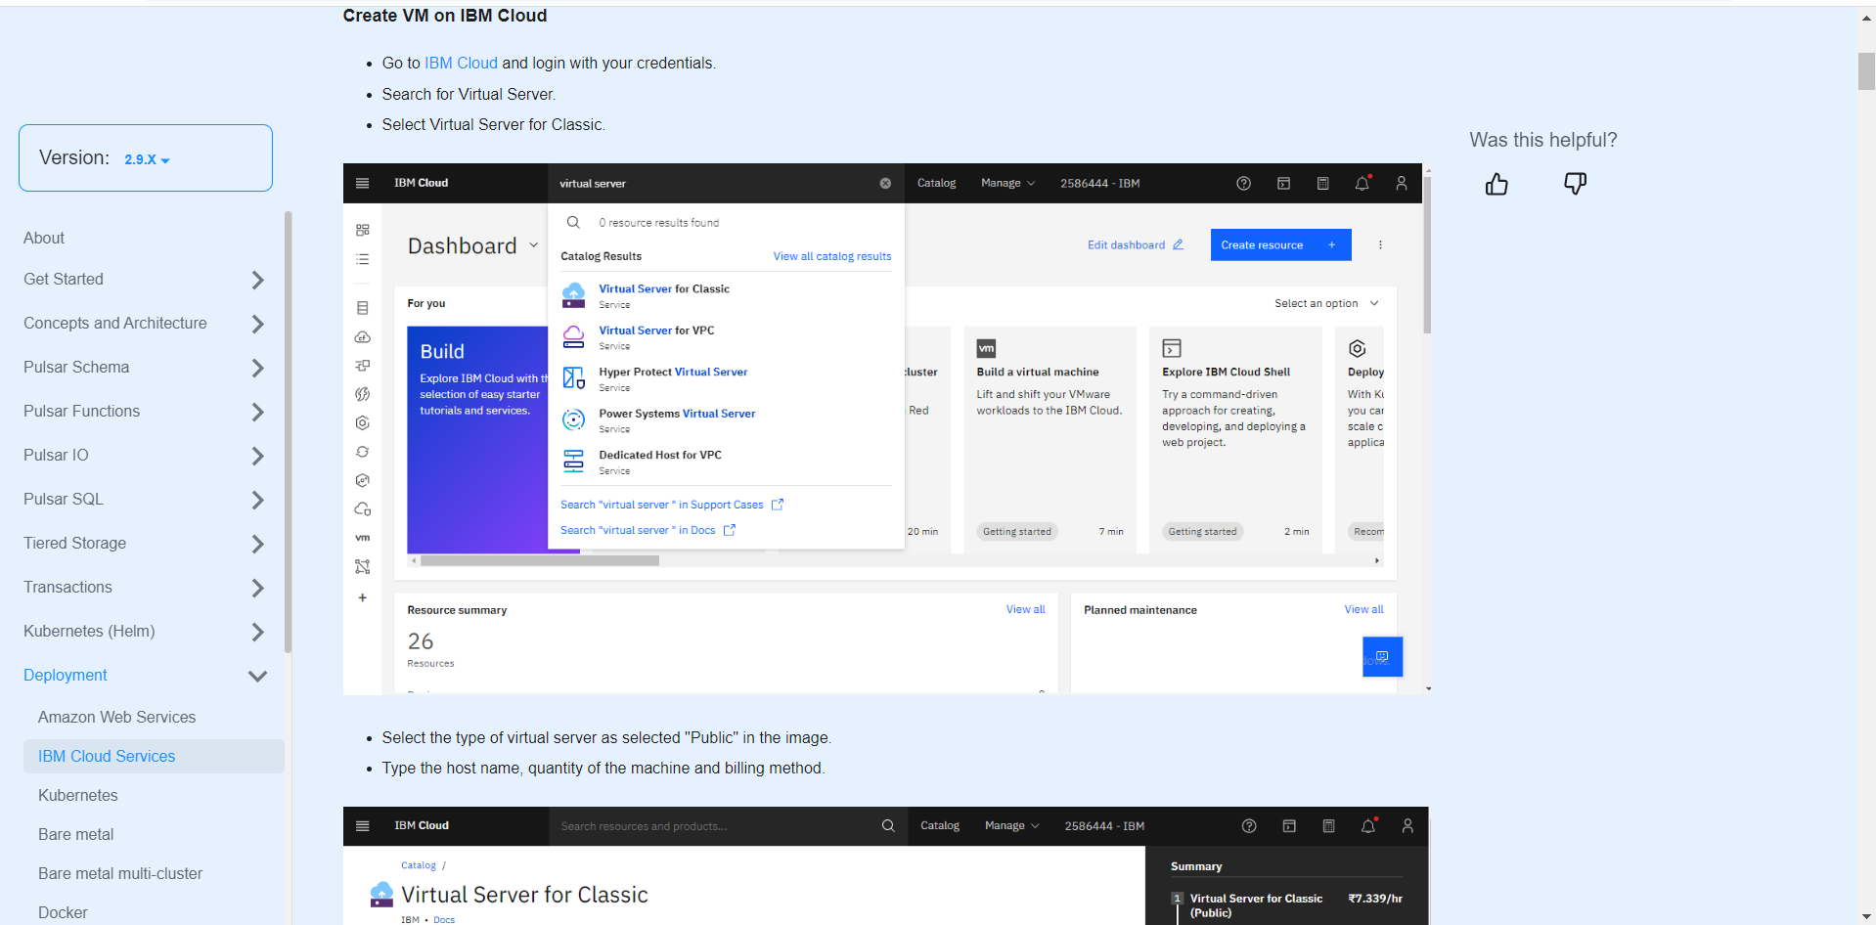
Task: Expand the Pulsar SQL section
Action: (257, 500)
